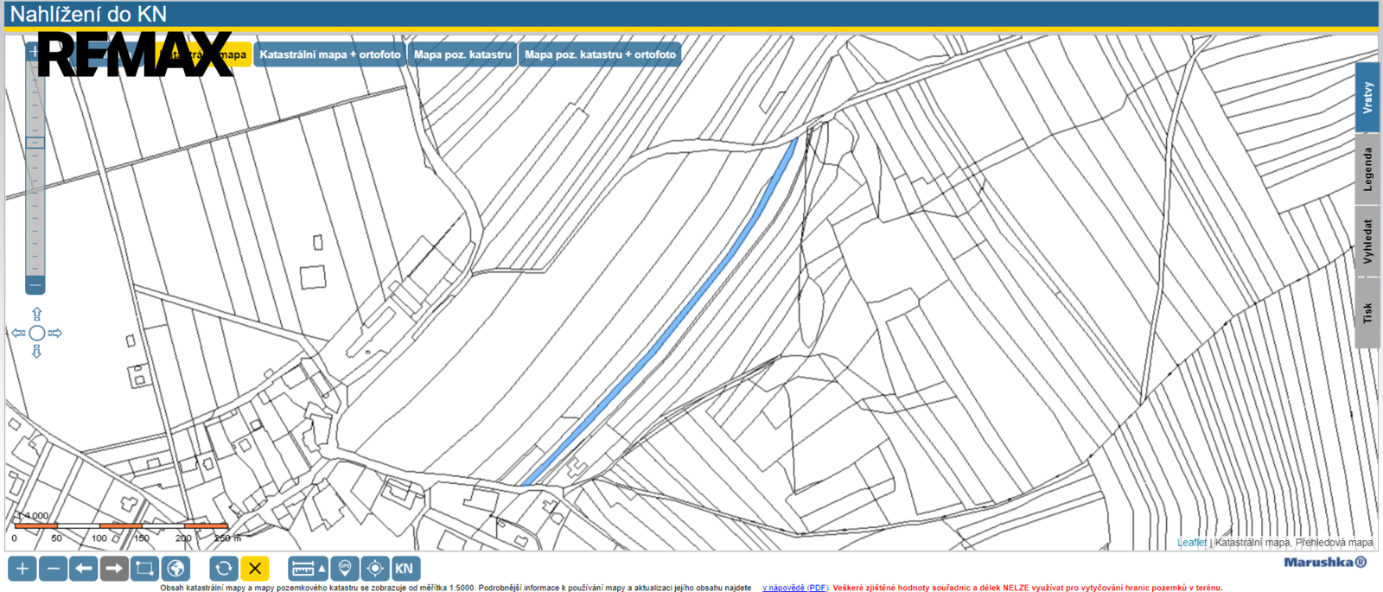Click the yellow X cancel selection button
The height and width of the screenshot is (592, 1383).
click(x=255, y=569)
